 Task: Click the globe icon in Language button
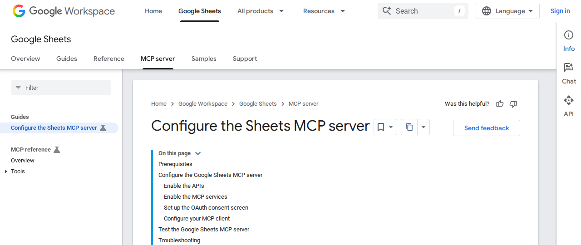pos(487,11)
